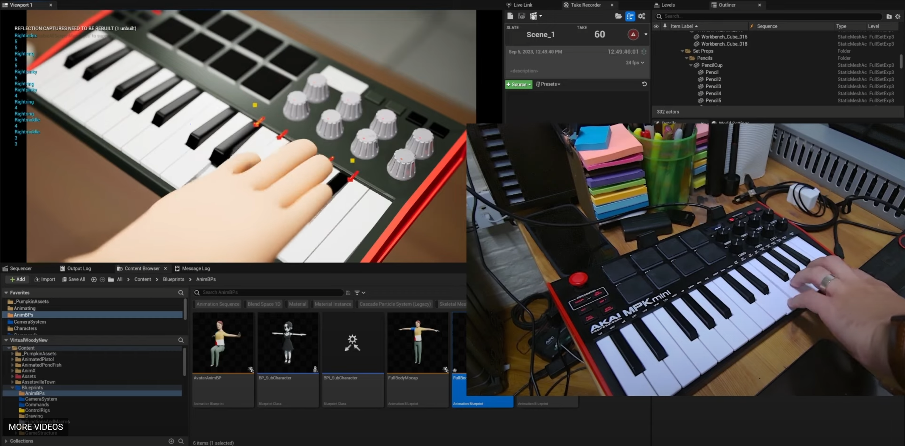Toggle the Animation Sequence filter
This screenshot has height=446, width=905.
click(218, 304)
